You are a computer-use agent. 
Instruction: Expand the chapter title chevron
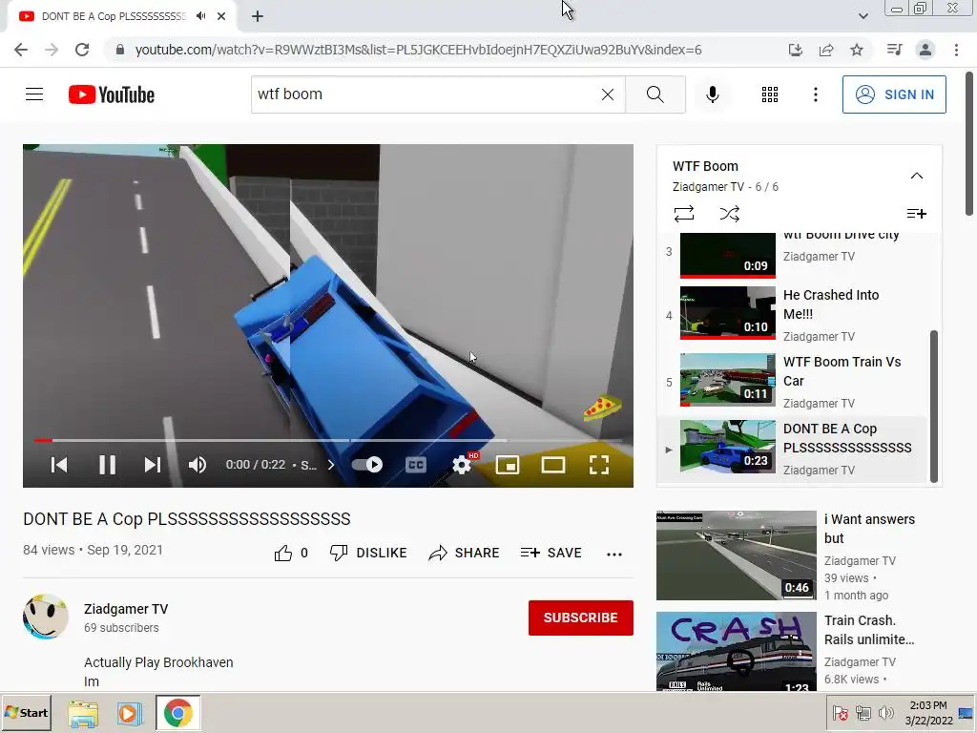tap(331, 465)
